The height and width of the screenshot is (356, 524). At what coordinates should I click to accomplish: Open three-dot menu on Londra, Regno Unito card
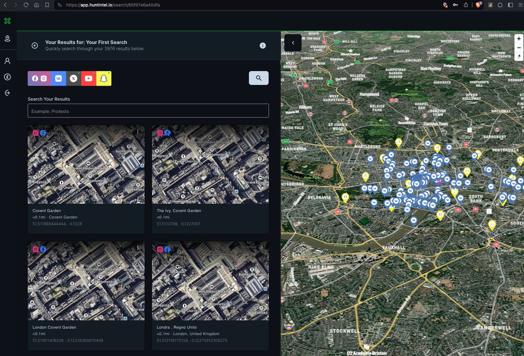pyautogui.click(x=262, y=248)
